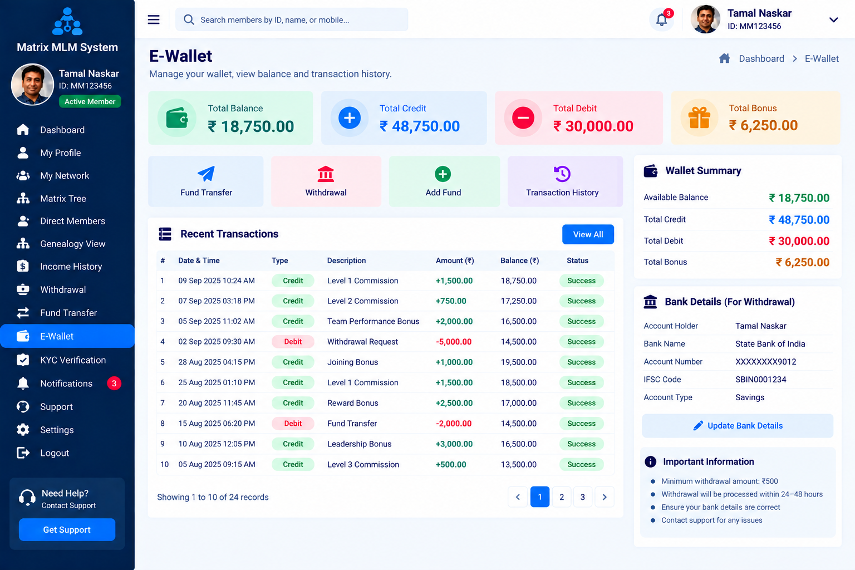This screenshot has width=855, height=570.
Task: Click the paper plane Fund Transfer icon
Action: (x=206, y=174)
